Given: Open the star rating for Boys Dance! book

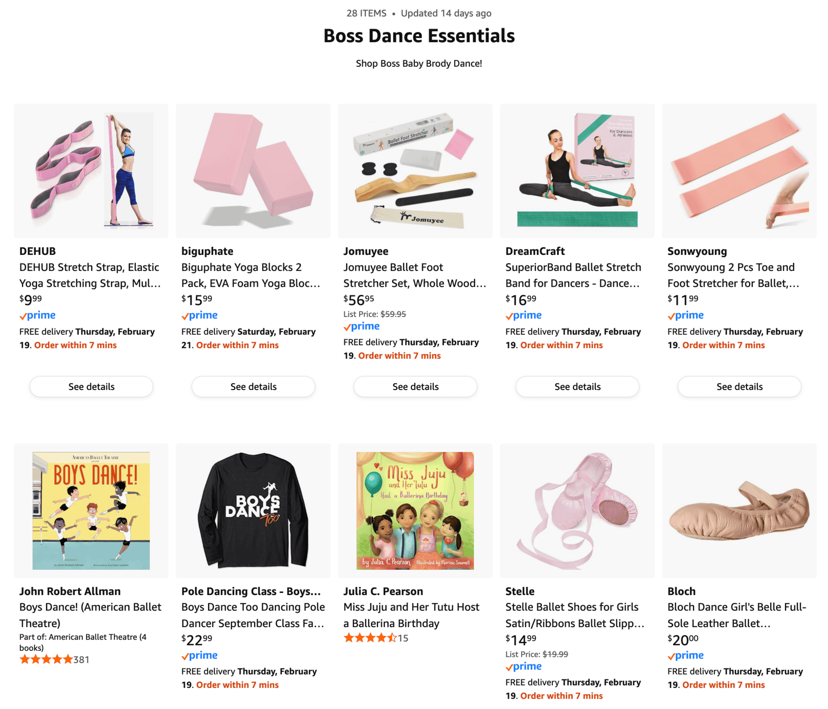Looking at the screenshot, I should [x=46, y=659].
